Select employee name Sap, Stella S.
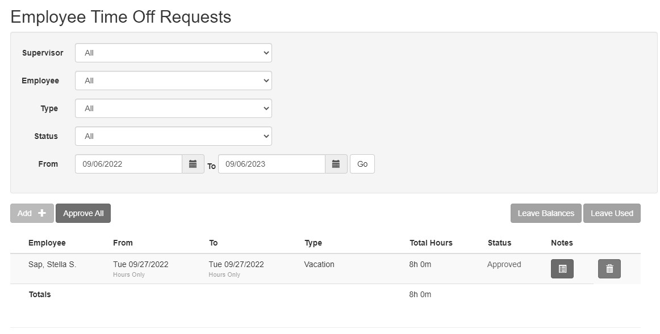660x334 pixels. (52, 264)
